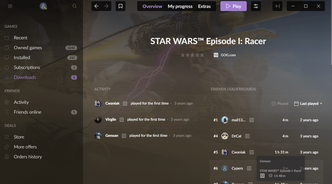Click GOG.com platform icon under title

(x=216, y=55)
